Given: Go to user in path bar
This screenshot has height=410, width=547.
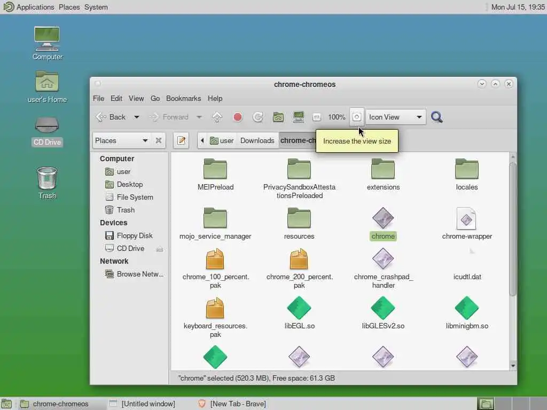Looking at the screenshot, I should coord(222,140).
